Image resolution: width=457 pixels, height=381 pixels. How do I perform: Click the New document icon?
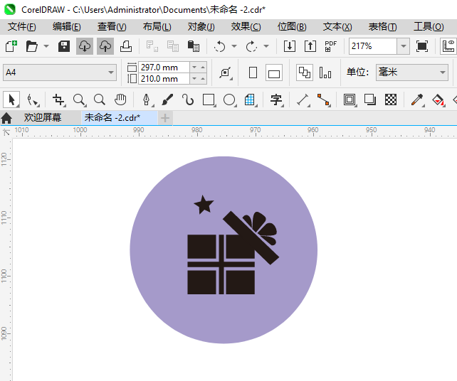click(11, 46)
